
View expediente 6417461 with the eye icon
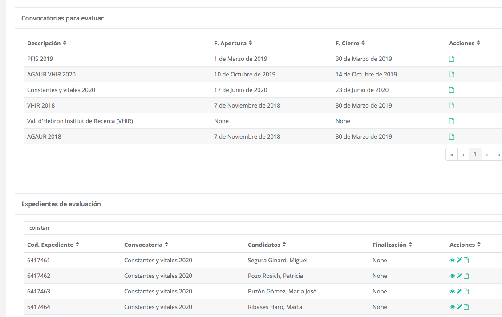pyautogui.click(x=453, y=261)
